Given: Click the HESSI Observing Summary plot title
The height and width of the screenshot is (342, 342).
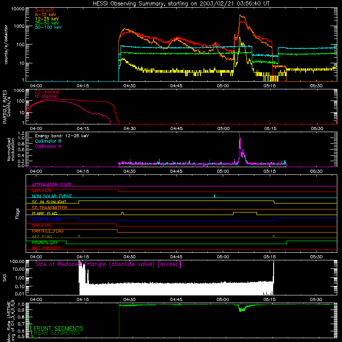Looking at the screenshot, I should point(181,3).
